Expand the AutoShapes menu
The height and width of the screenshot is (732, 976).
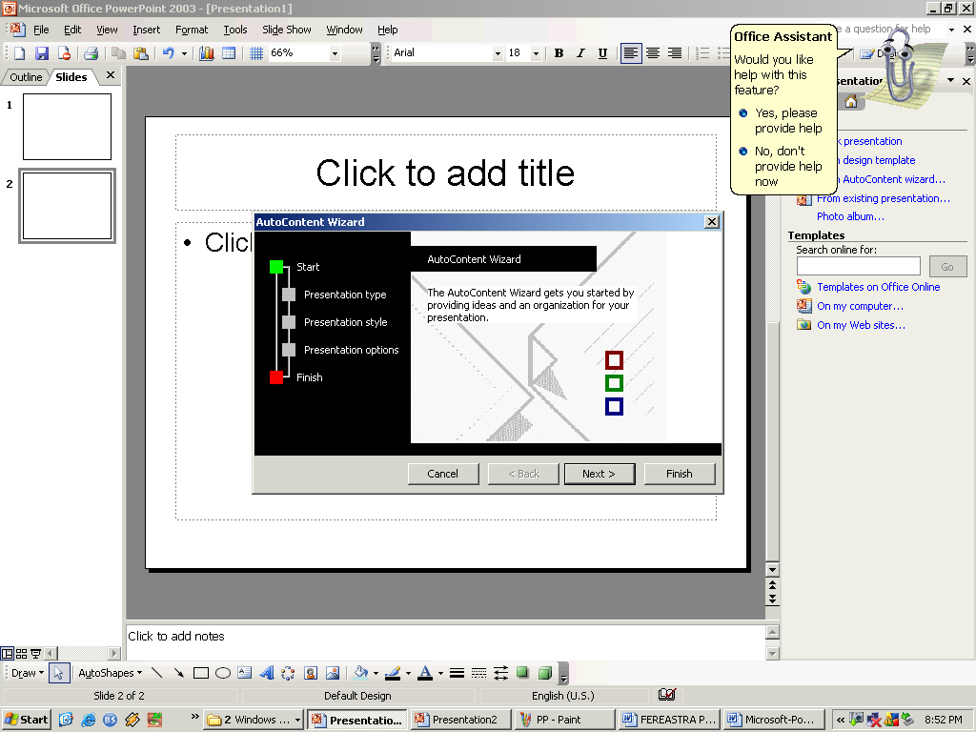[x=111, y=673]
